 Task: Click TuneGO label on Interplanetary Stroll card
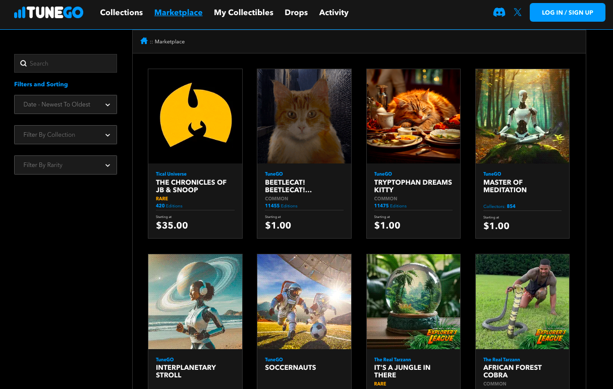pos(165,360)
